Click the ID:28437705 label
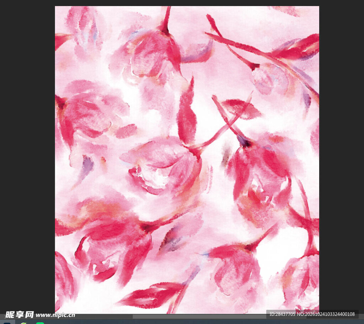This screenshot has width=364, height=324. tap(282, 314)
